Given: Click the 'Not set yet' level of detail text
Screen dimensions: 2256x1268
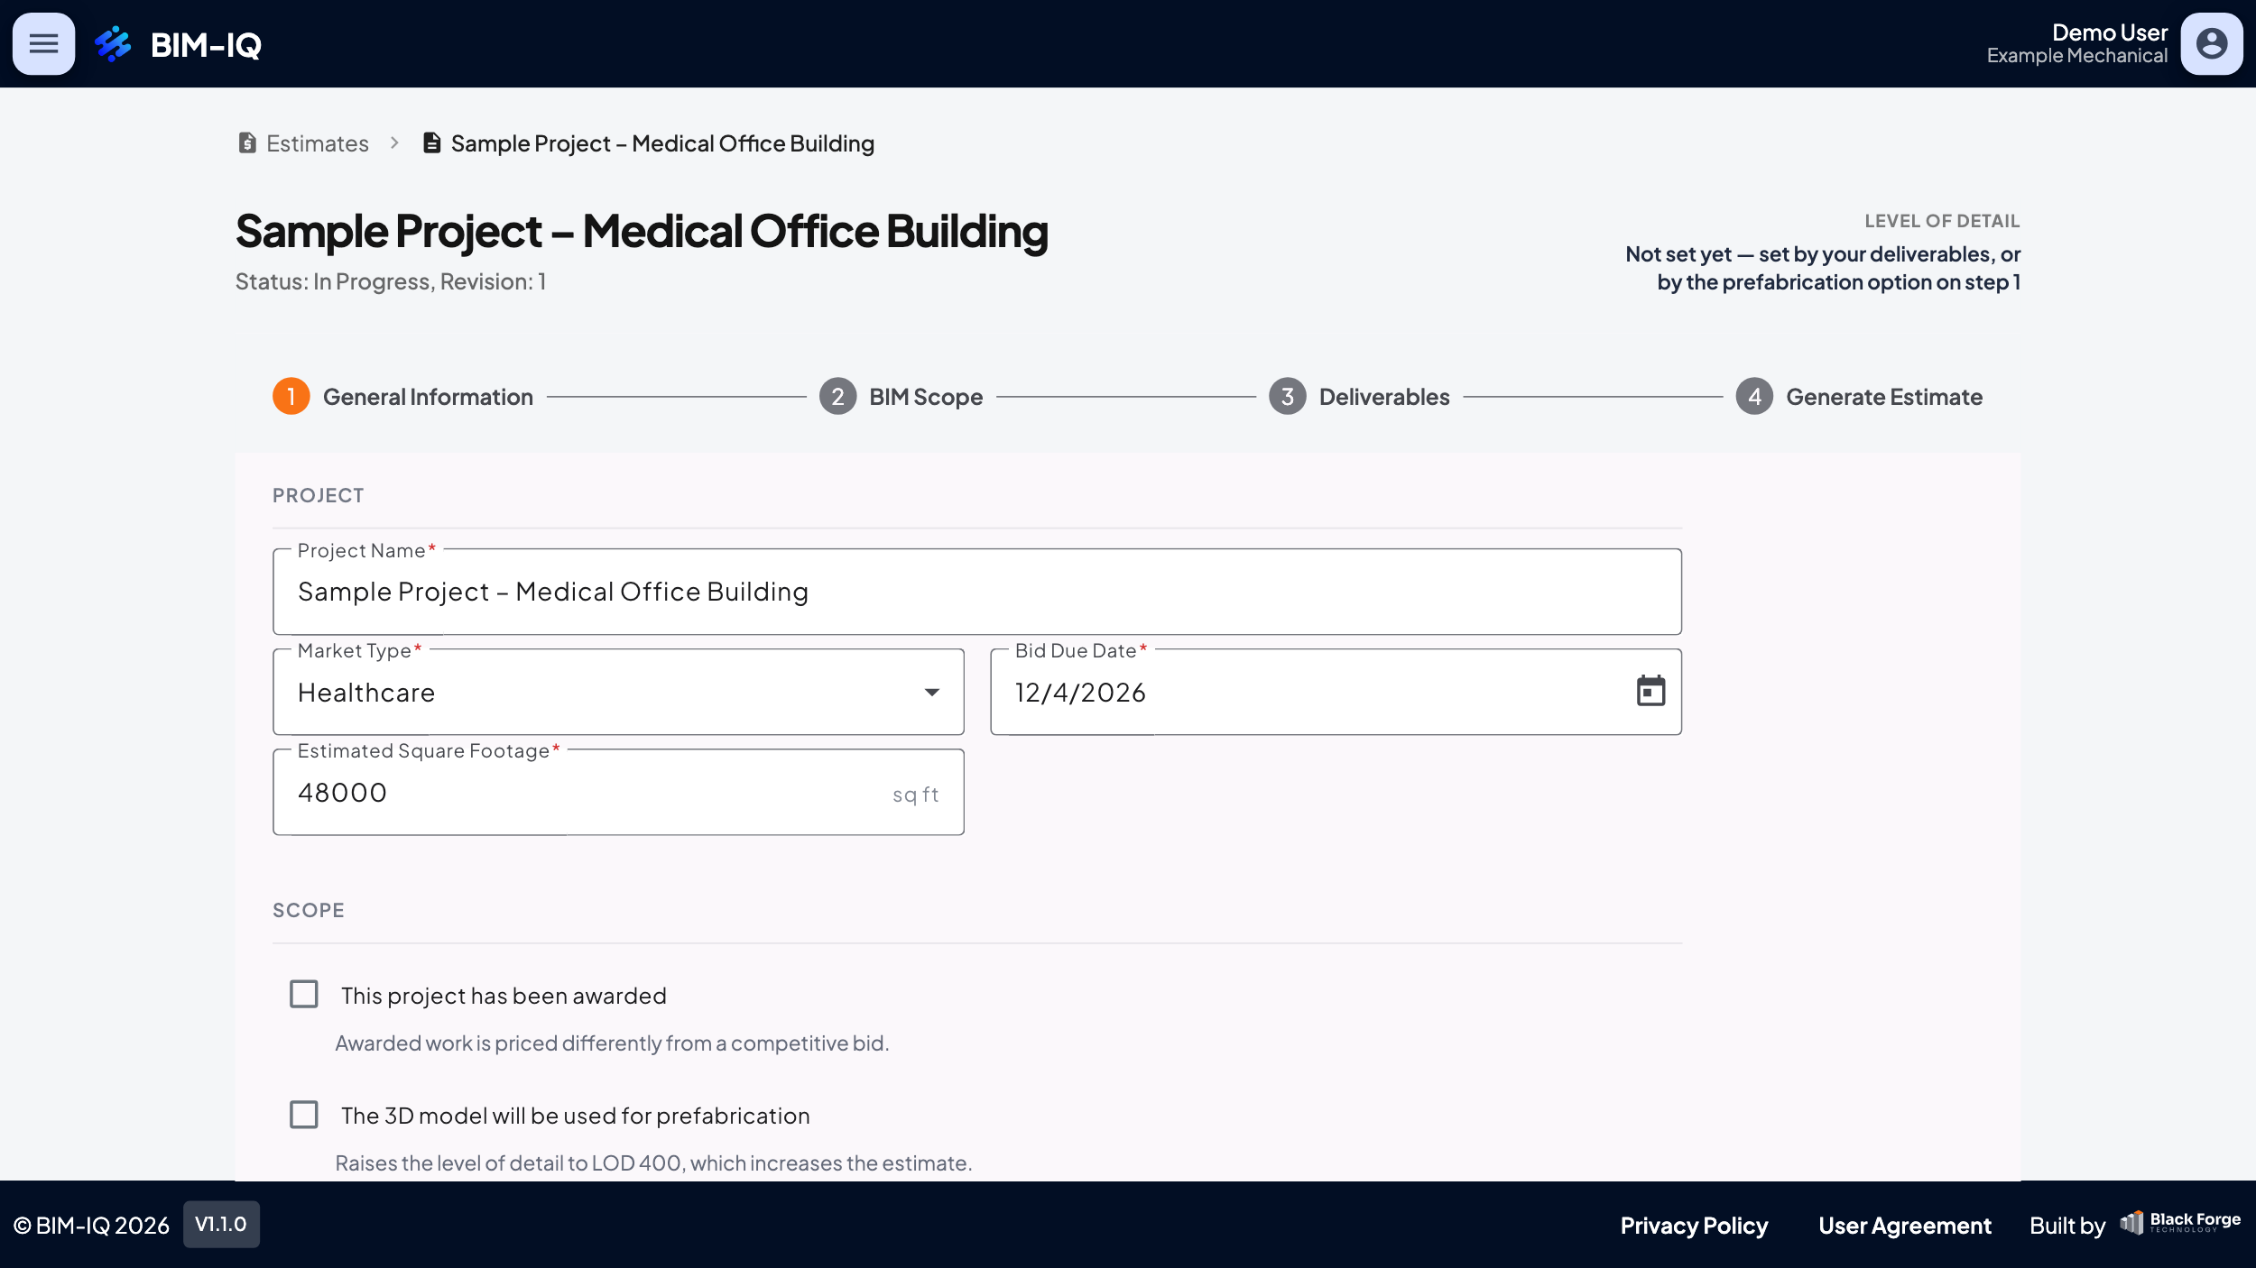Looking at the screenshot, I should click(x=1823, y=268).
